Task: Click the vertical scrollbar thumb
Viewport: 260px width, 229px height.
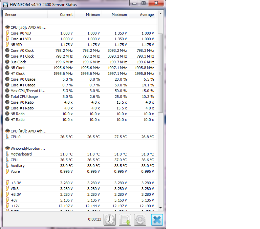Action: (160, 73)
